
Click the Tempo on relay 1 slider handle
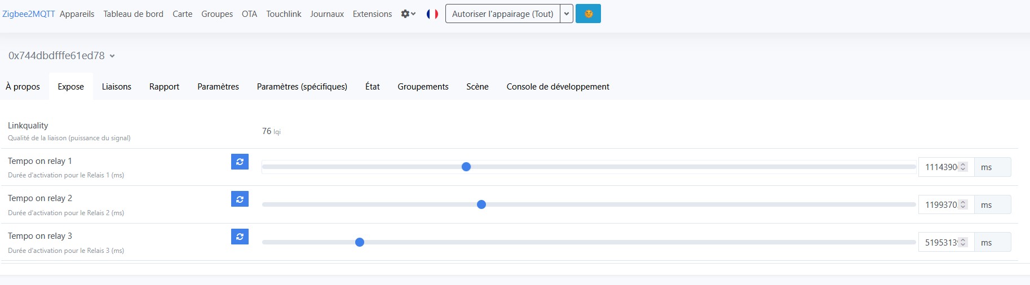click(x=466, y=167)
